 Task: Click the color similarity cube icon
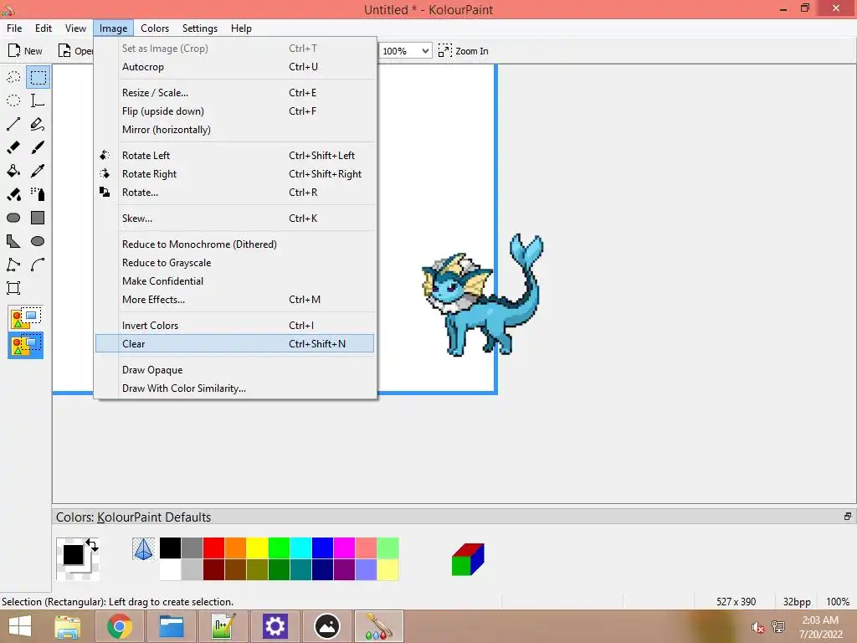(468, 558)
